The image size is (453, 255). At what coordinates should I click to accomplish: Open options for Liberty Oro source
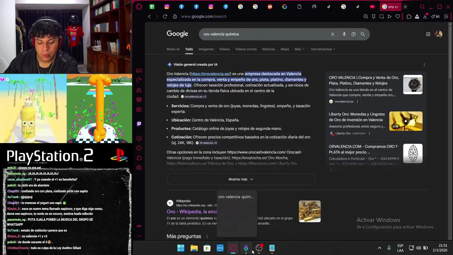369,134
